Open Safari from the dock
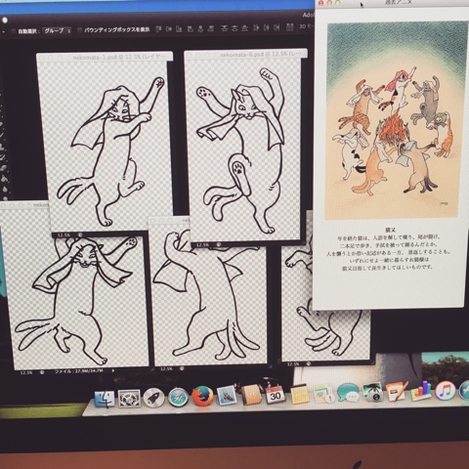Viewport: 469px width, 469px height. 178,397
